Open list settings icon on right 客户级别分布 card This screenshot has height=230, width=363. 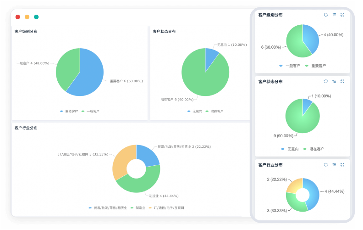334,15
